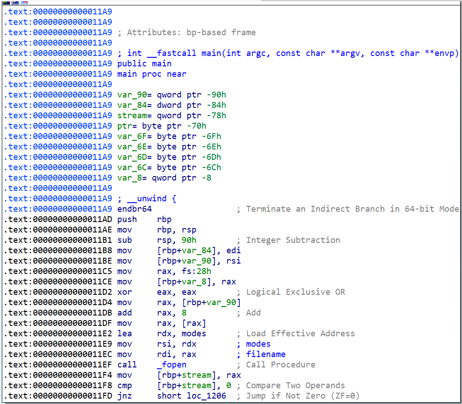Click the stream variable definition
The image size is (462, 404).
click(x=172, y=116)
